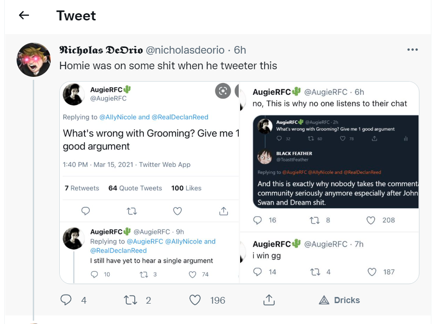Open the 7 Retweets list

(x=82, y=188)
